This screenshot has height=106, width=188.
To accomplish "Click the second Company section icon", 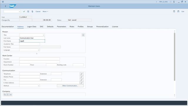I will pos(8,95).
